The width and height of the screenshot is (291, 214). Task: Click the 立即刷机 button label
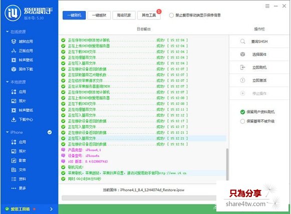(259, 67)
